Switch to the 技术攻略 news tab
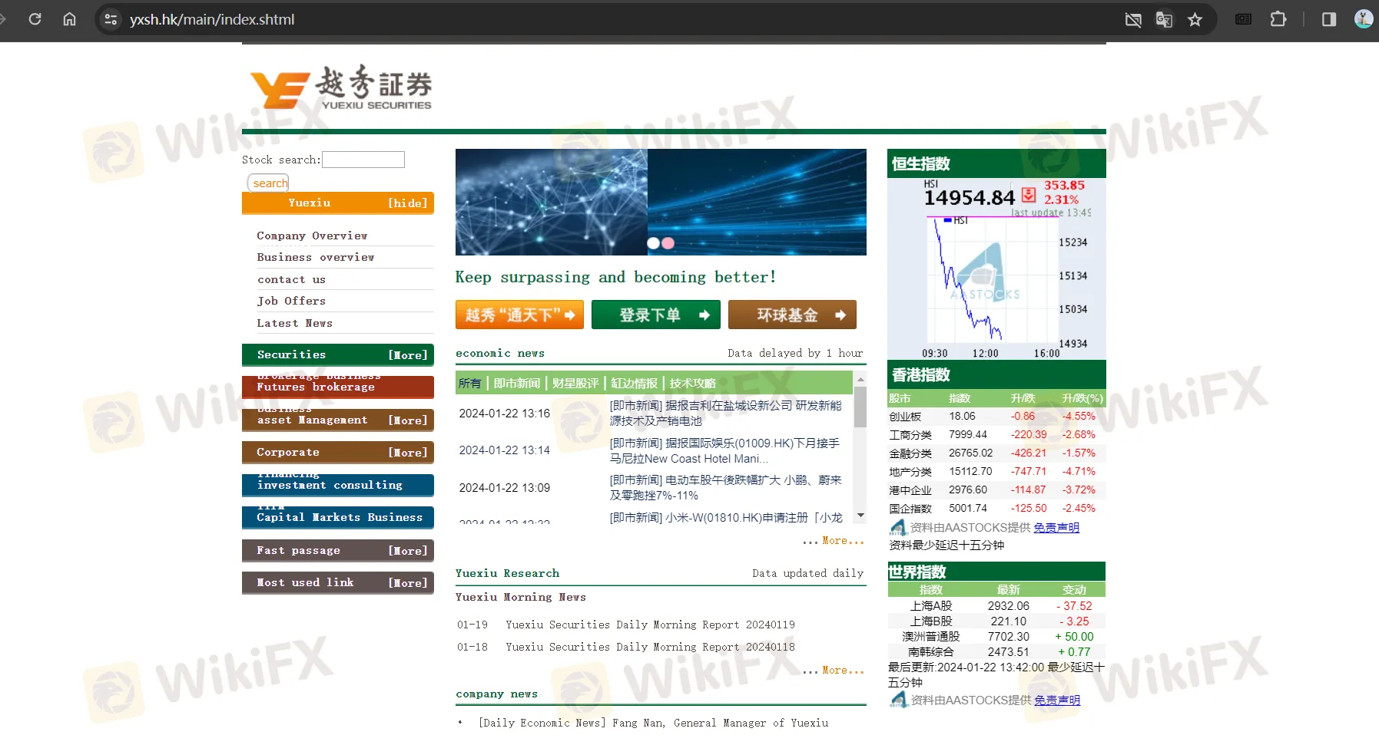This screenshot has height=735, width=1379. pos(694,383)
